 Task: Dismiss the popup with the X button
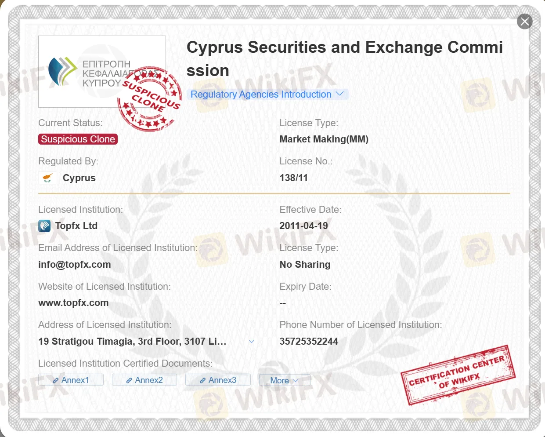524,21
